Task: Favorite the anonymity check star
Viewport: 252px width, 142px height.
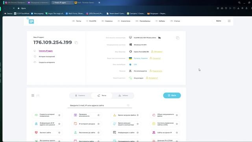Action: 98,115
